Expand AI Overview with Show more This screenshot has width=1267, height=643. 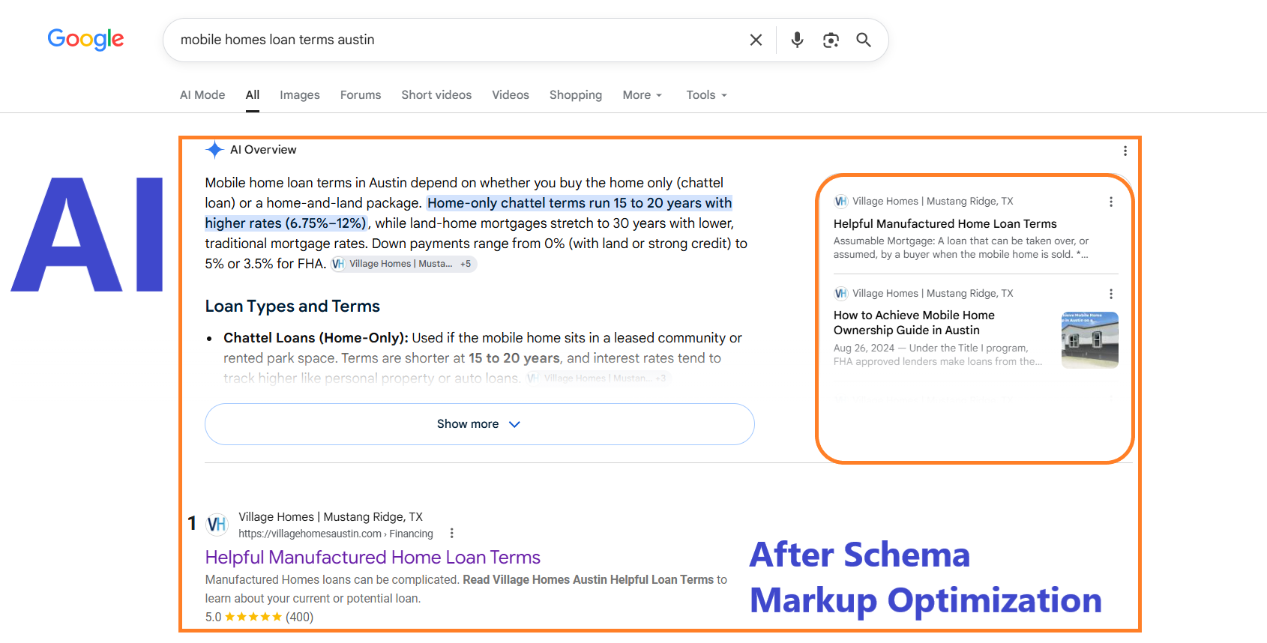click(480, 424)
